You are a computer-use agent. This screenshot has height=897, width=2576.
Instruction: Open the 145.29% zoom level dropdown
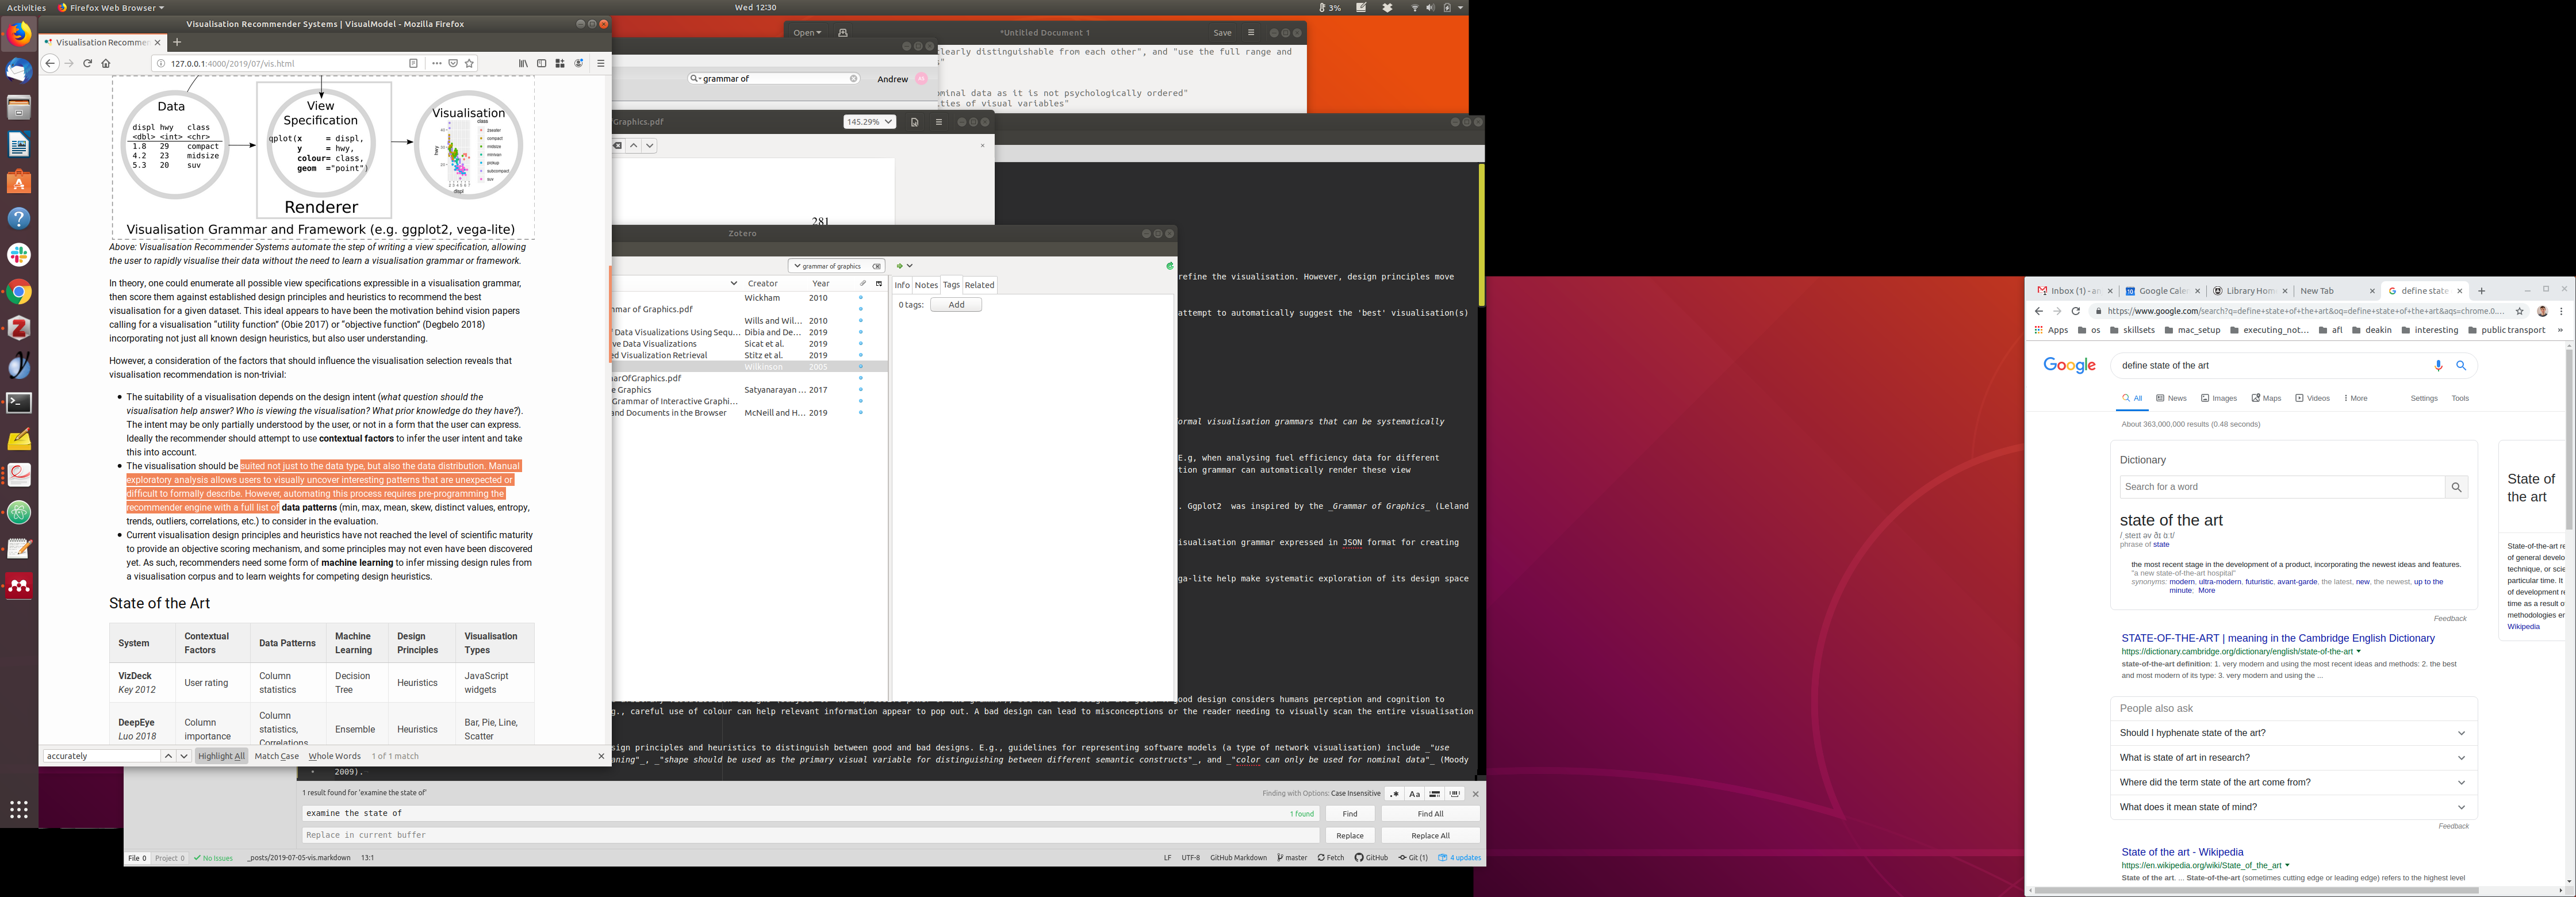(869, 122)
